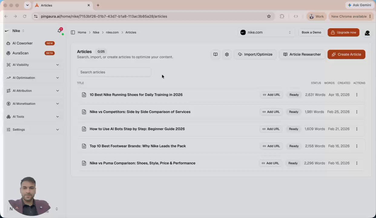Click the Articles breadcrumb
Viewport: 376px width, 218px height.
131,32
